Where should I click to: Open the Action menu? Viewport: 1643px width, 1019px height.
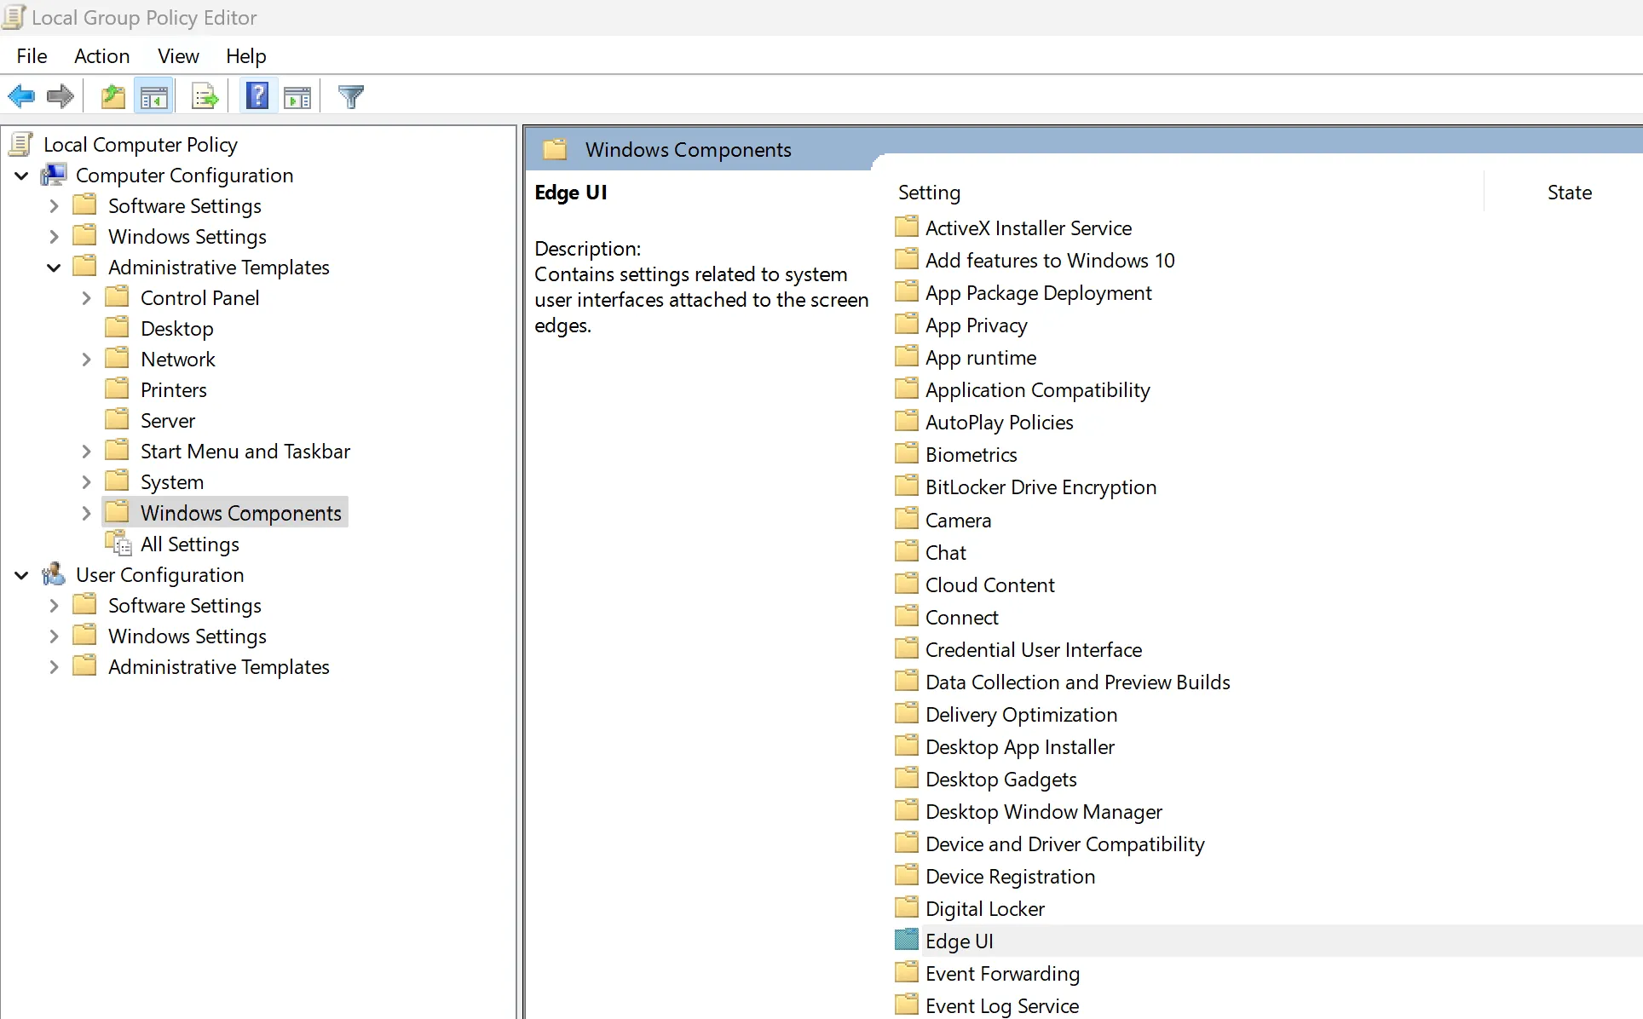101,55
